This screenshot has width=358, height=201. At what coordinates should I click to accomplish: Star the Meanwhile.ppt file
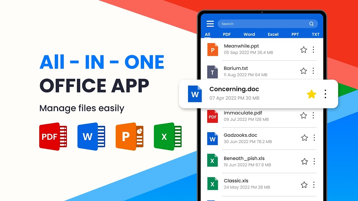[303, 50]
